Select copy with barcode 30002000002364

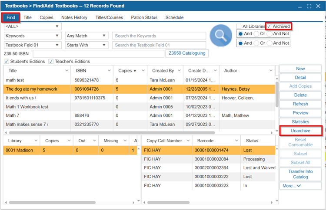point(208,168)
